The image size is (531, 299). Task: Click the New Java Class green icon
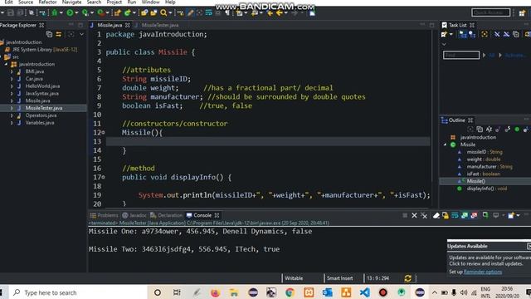coord(127,13)
